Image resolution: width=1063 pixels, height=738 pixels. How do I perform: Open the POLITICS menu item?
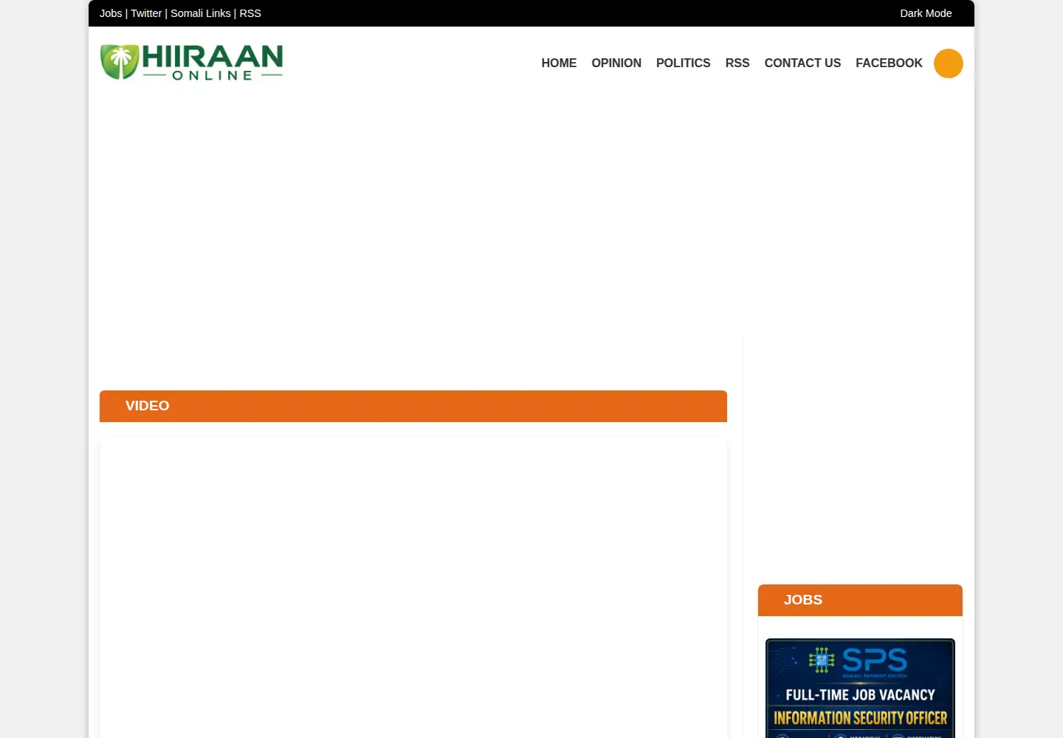(683, 63)
